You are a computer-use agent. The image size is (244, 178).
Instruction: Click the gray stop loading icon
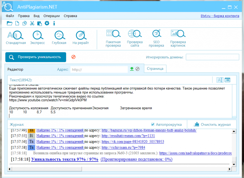point(137,69)
